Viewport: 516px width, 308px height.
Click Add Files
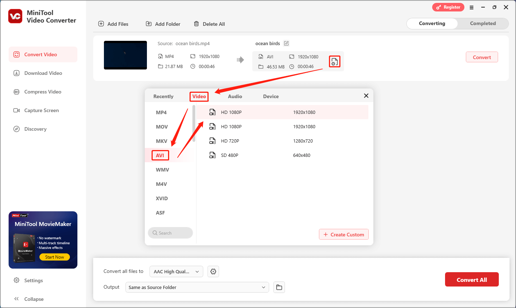[x=113, y=24]
